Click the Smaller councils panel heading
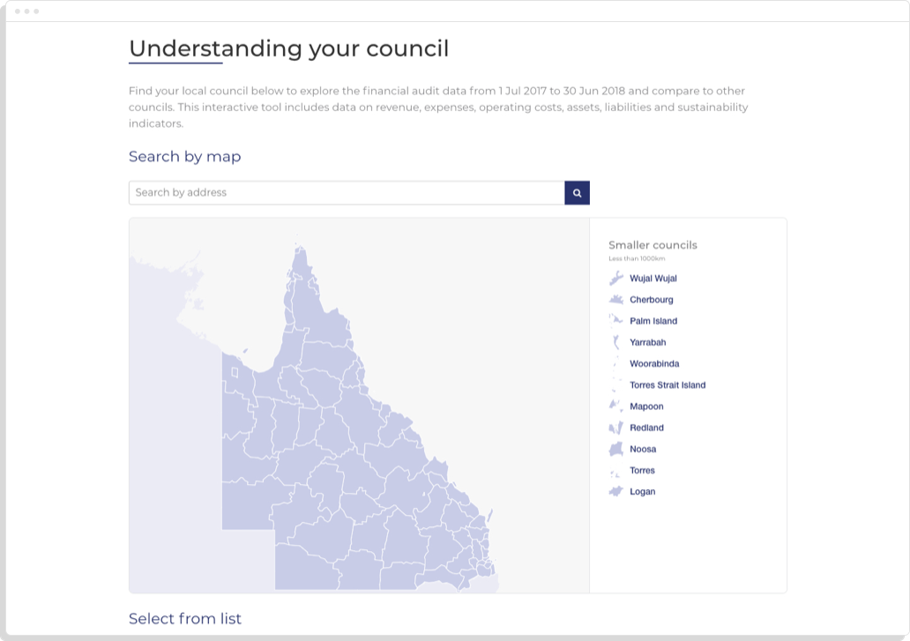The image size is (910, 641). point(653,245)
